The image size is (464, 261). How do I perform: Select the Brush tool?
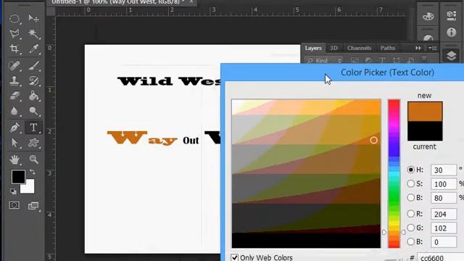point(33,65)
